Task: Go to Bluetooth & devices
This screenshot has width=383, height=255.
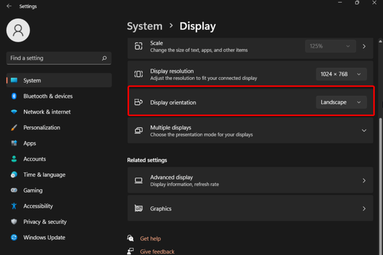Action: pos(59,96)
